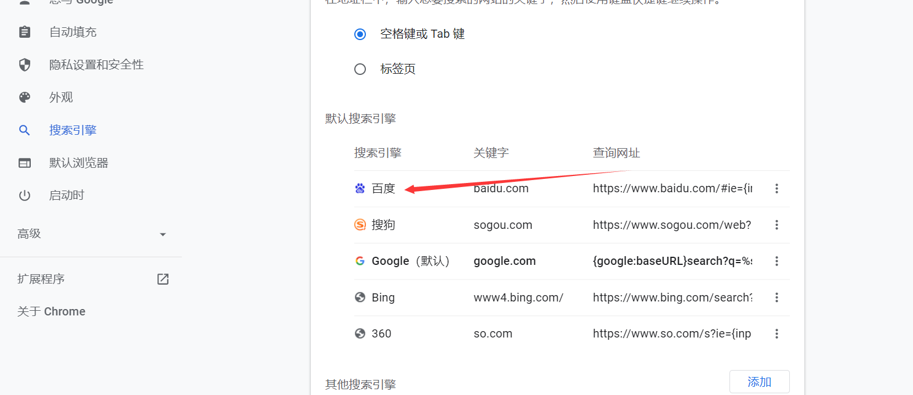The height and width of the screenshot is (395, 913).
Task: Click the 添加 button
Action: pos(759,382)
